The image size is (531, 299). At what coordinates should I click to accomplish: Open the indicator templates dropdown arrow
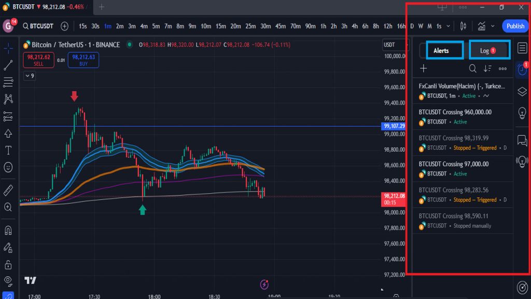coord(493,26)
